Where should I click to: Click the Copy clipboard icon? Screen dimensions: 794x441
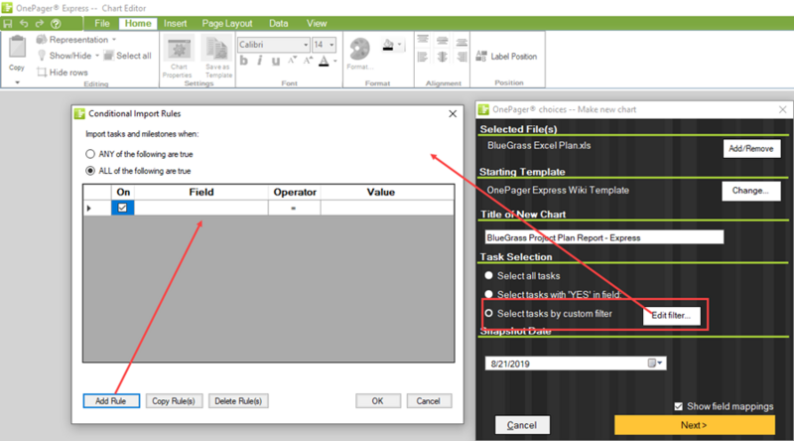click(17, 47)
